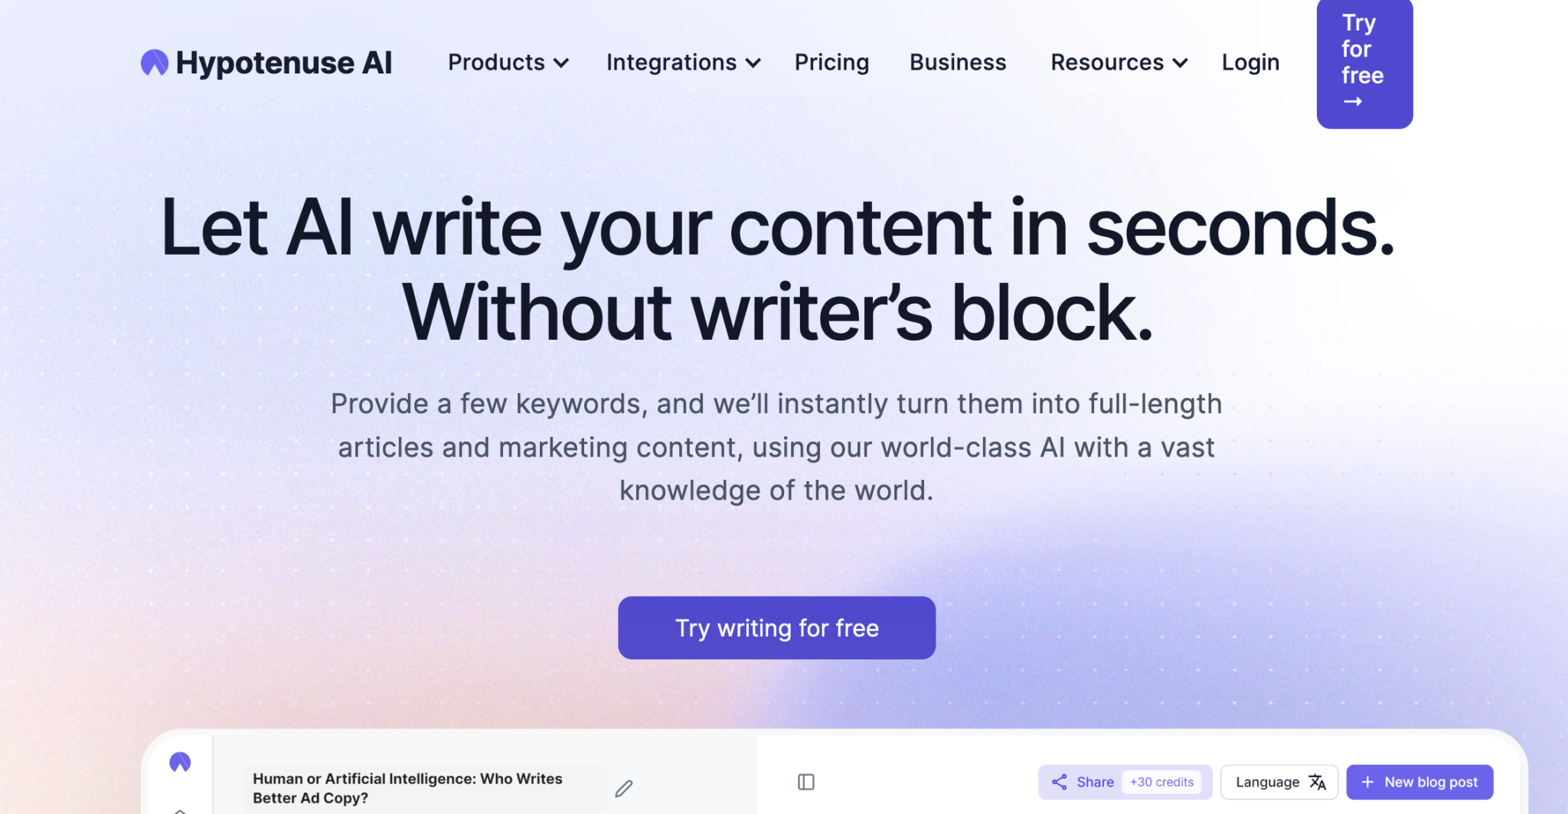The height and width of the screenshot is (814, 1568).
Task: Open the Language selector
Action: (1279, 782)
